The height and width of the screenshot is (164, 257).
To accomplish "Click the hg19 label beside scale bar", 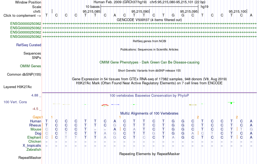I will point(205,7).
